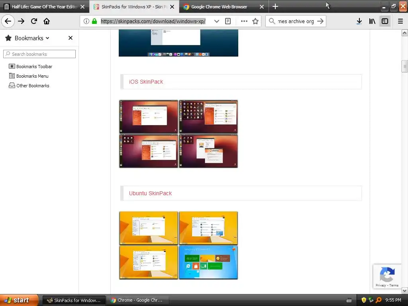Submit the search with the arrow button

tap(320, 21)
